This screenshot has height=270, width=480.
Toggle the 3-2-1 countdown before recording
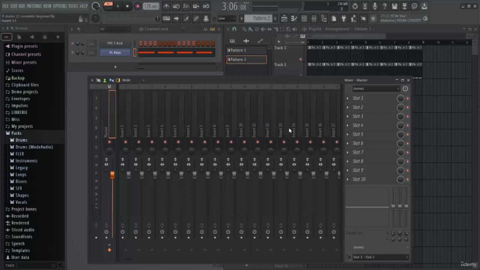pos(186,6)
